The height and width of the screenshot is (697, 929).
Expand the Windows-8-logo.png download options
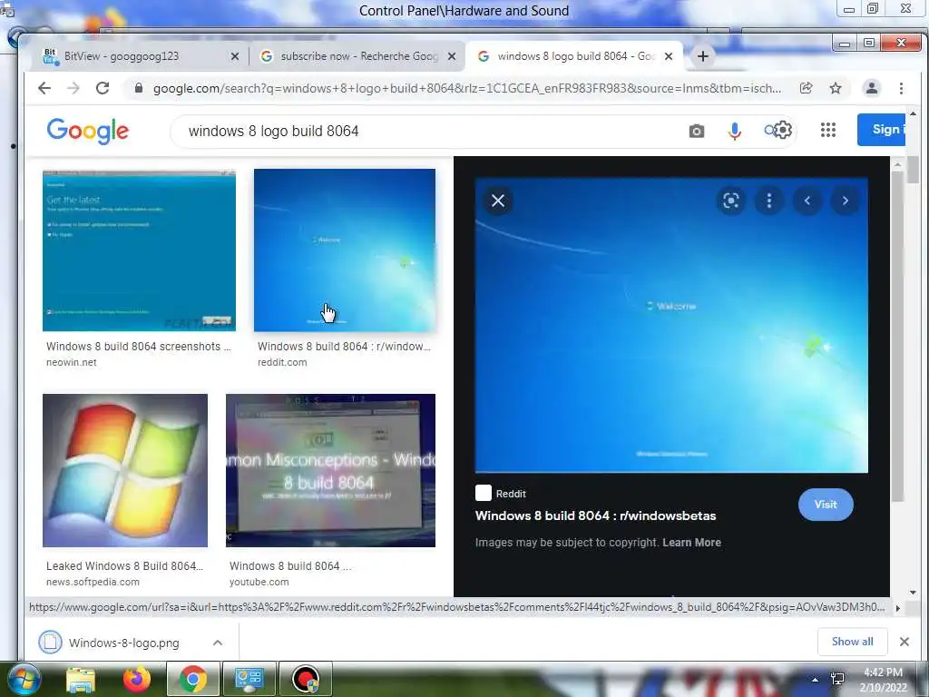coord(218,643)
